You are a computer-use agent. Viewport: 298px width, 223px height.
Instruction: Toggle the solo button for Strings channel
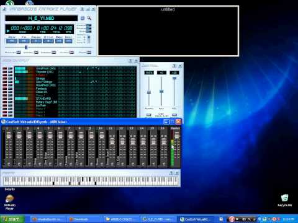pos(10,79)
